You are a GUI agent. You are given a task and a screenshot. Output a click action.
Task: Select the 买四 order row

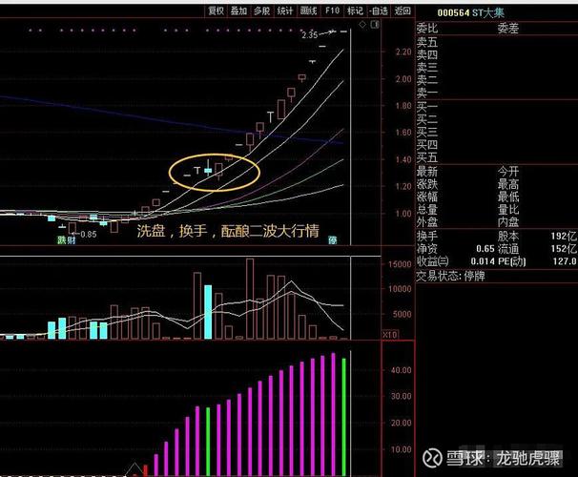[427, 145]
